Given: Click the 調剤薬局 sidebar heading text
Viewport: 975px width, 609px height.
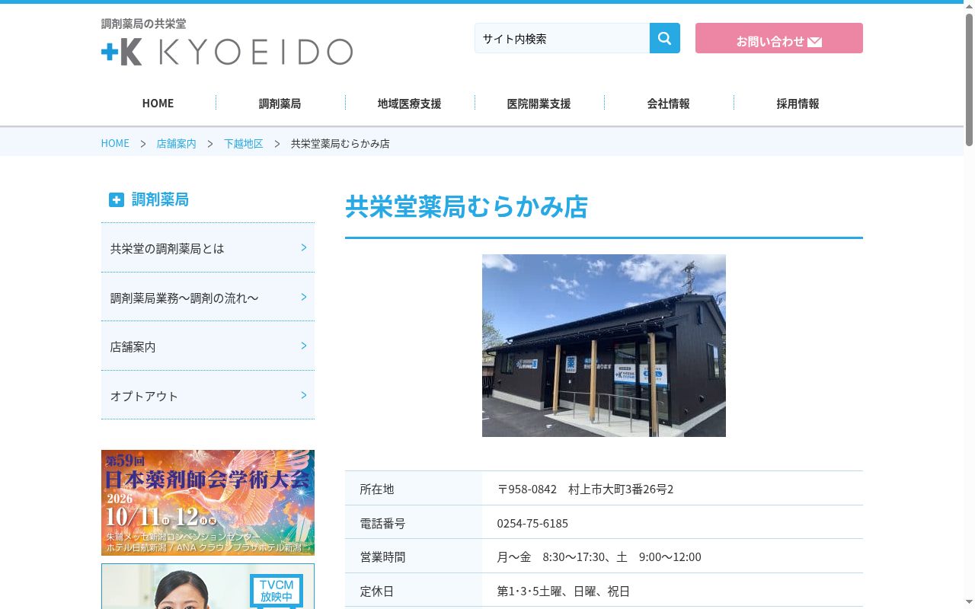Looking at the screenshot, I should coord(160,199).
